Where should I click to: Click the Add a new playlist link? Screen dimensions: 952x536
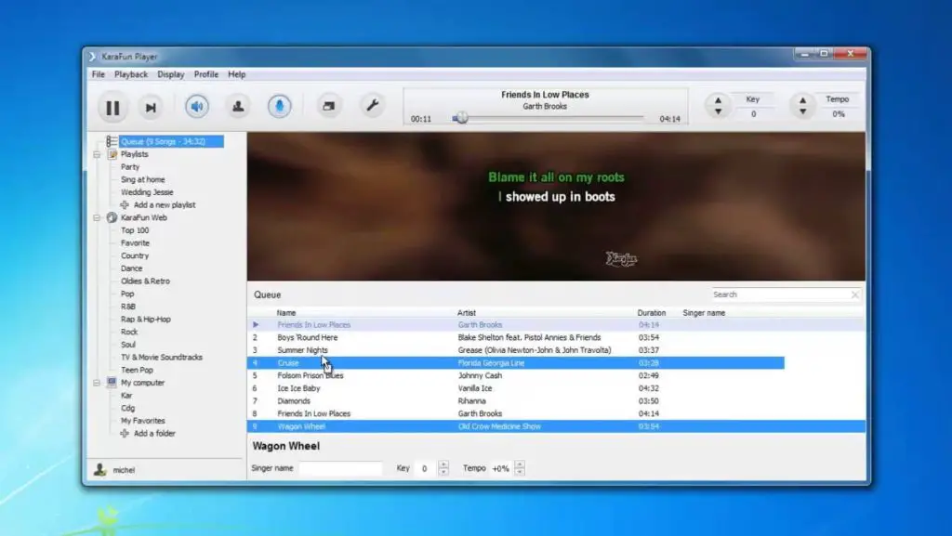[x=165, y=205]
